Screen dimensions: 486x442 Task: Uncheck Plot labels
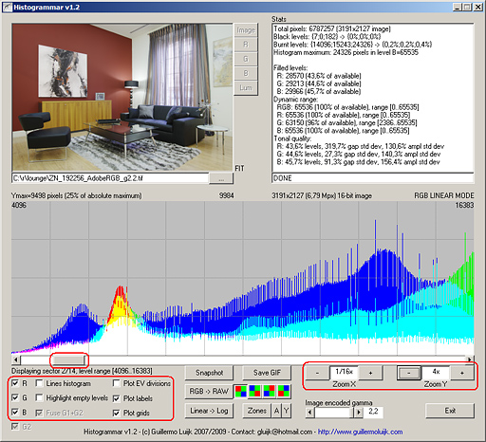tap(117, 398)
